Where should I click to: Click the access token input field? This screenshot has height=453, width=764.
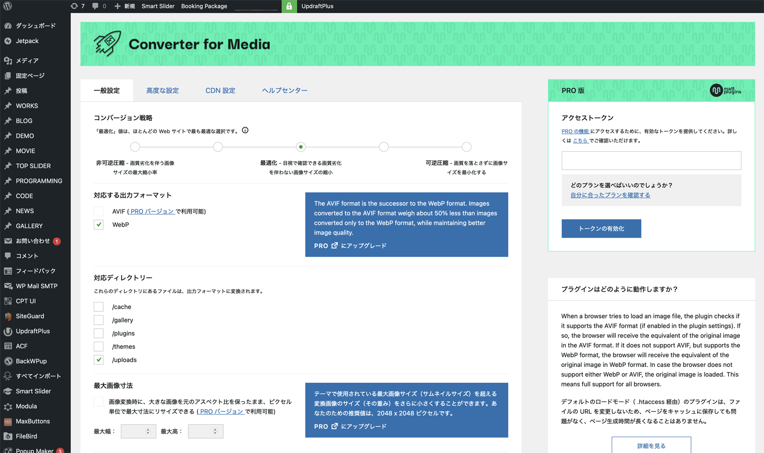[651, 160]
